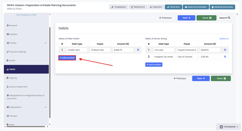Delete Peter Parker's Credit Card debt row
This screenshot has height=131, width=242.
point(138,50)
